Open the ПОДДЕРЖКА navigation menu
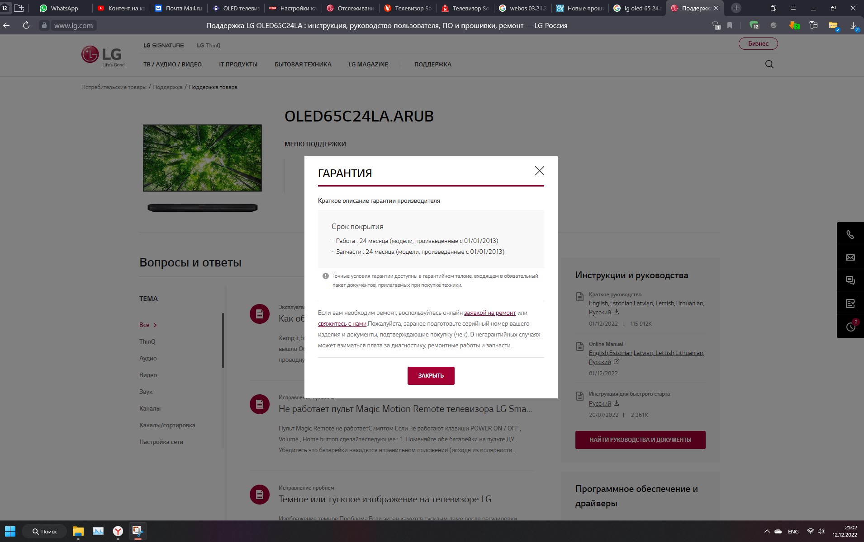This screenshot has width=864, height=542. [x=432, y=65]
